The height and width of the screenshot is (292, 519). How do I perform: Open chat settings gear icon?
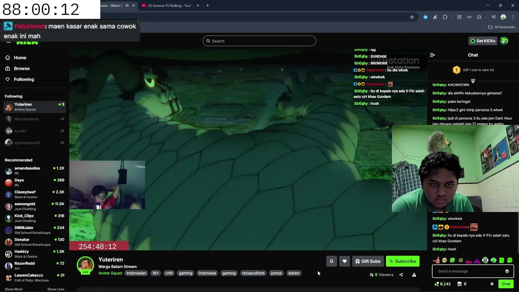click(x=492, y=284)
